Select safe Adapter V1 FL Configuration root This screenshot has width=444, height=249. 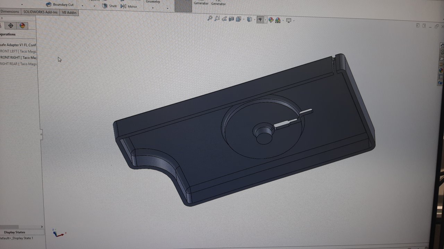point(18,45)
